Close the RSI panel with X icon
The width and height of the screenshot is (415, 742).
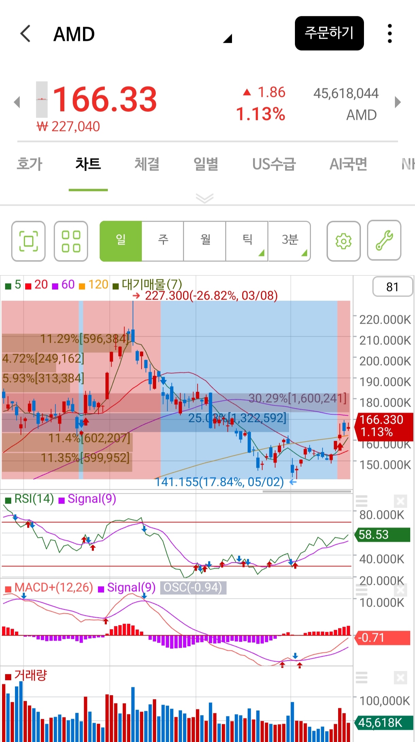click(401, 501)
